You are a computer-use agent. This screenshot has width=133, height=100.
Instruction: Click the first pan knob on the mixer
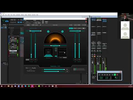pos(92,51)
